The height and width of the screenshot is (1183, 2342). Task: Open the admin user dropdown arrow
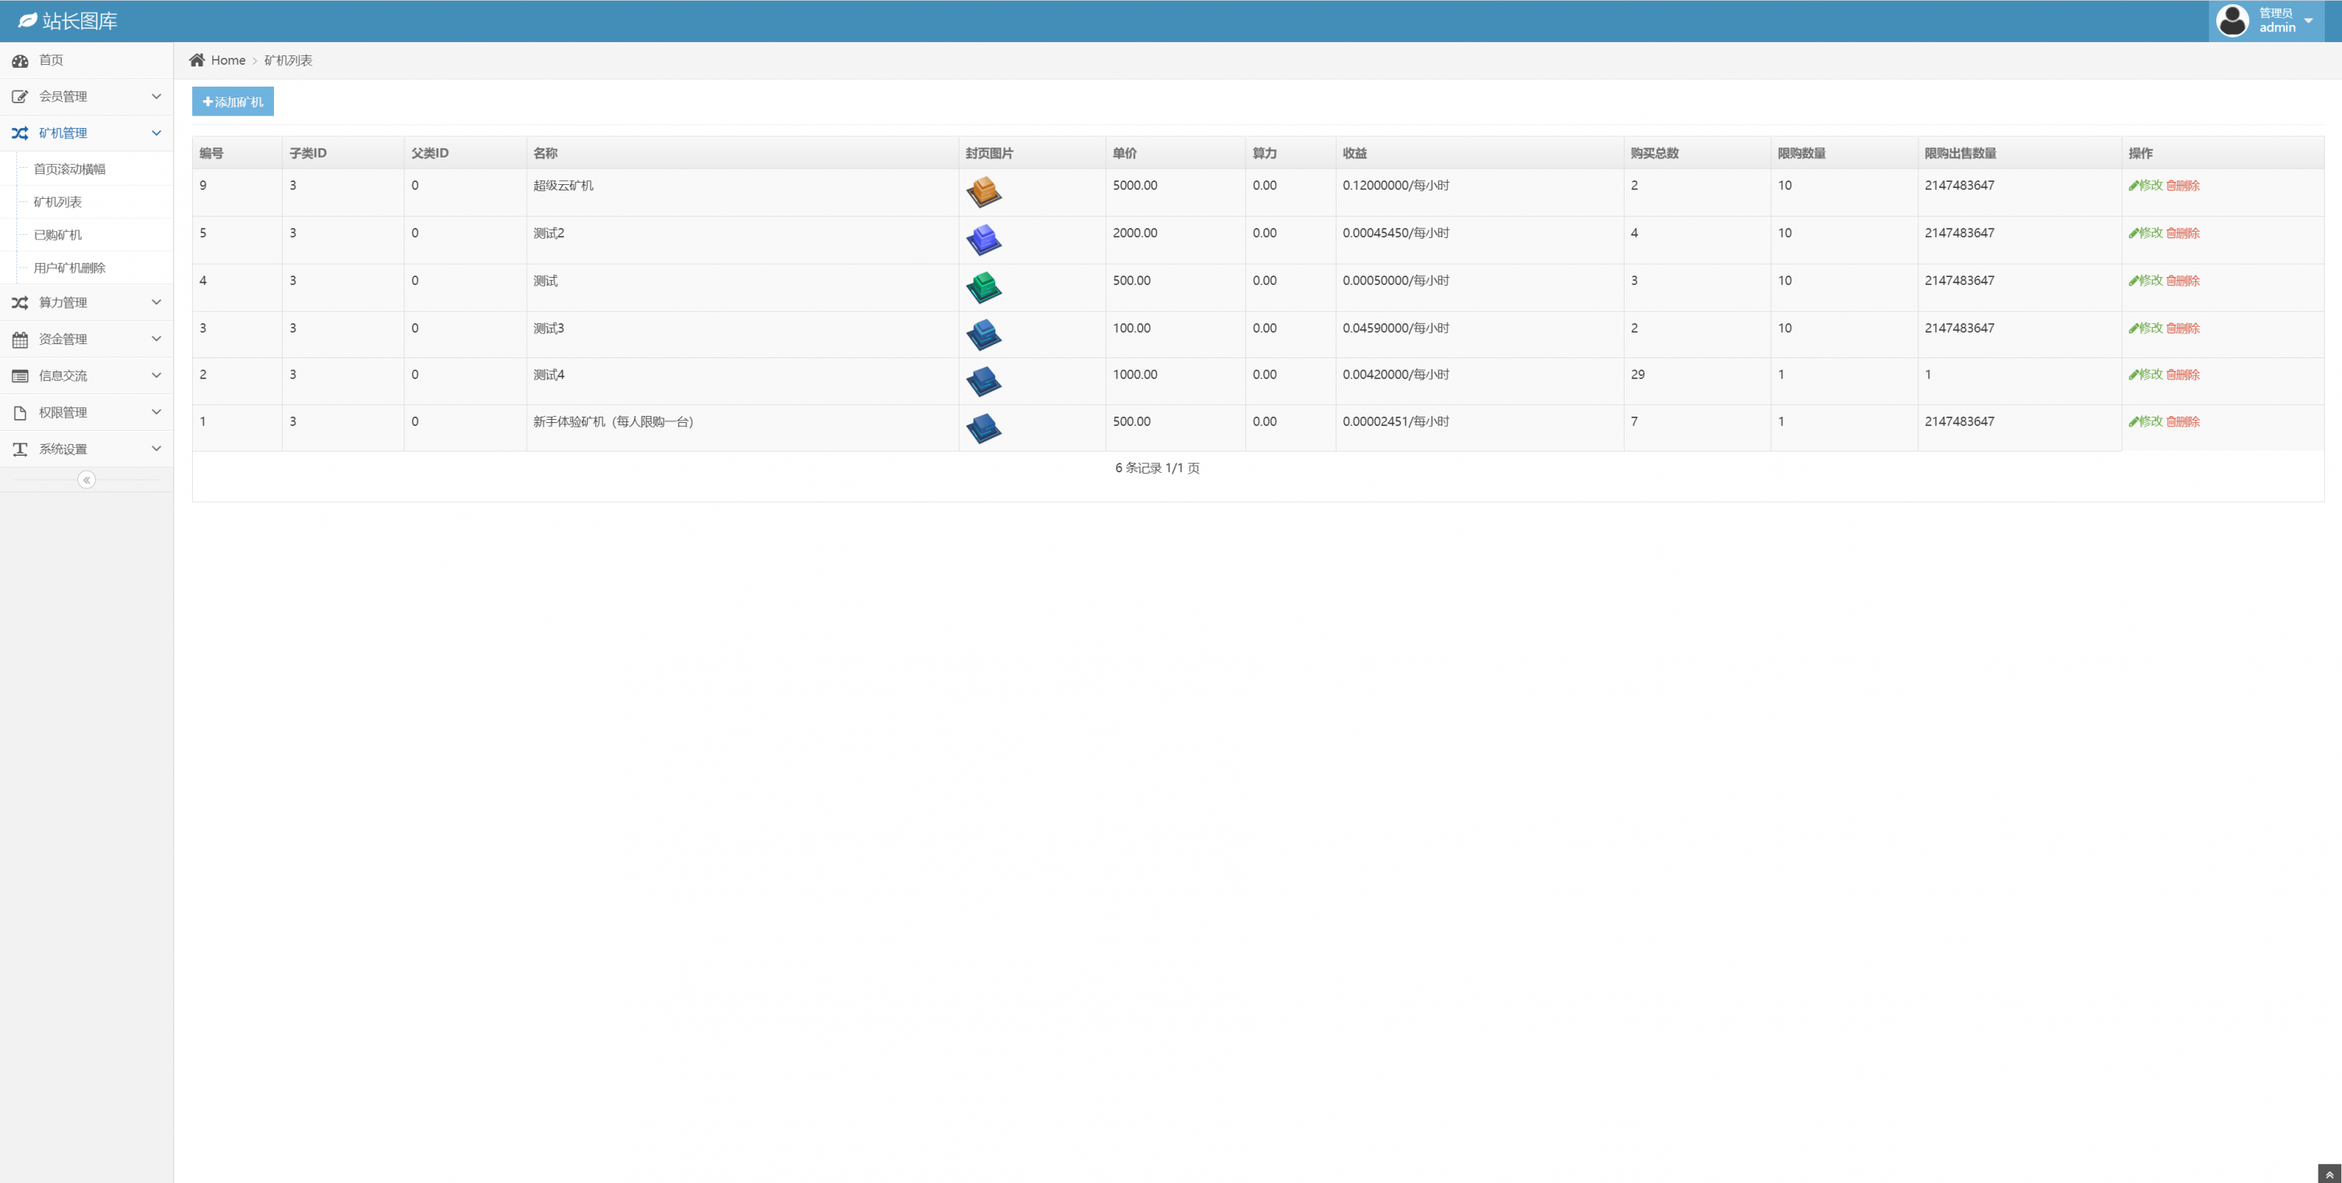click(2308, 21)
